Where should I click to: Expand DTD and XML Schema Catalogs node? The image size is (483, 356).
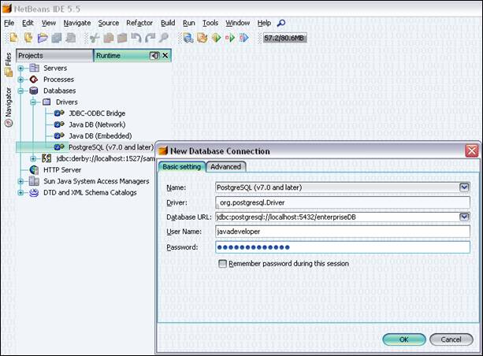coord(20,193)
